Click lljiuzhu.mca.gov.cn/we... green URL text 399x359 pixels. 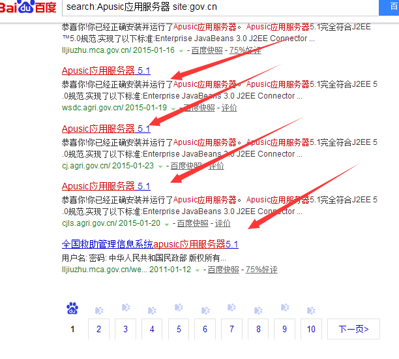(x=104, y=270)
